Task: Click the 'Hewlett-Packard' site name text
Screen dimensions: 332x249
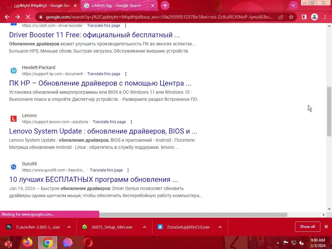Action: 39,67
